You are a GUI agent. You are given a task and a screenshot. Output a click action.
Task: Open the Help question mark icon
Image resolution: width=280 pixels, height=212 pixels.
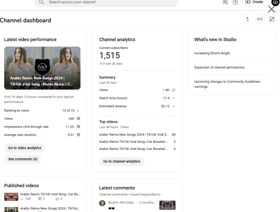(x=236, y=2)
